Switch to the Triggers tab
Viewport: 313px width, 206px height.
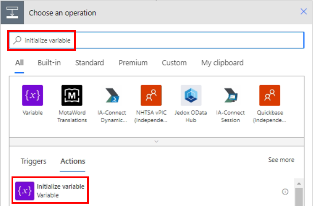(x=33, y=161)
